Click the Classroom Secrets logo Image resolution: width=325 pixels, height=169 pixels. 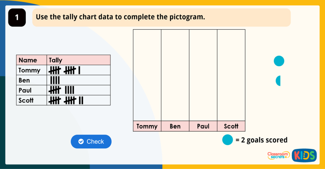[278, 155]
